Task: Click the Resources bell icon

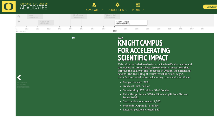Action: (117, 5)
